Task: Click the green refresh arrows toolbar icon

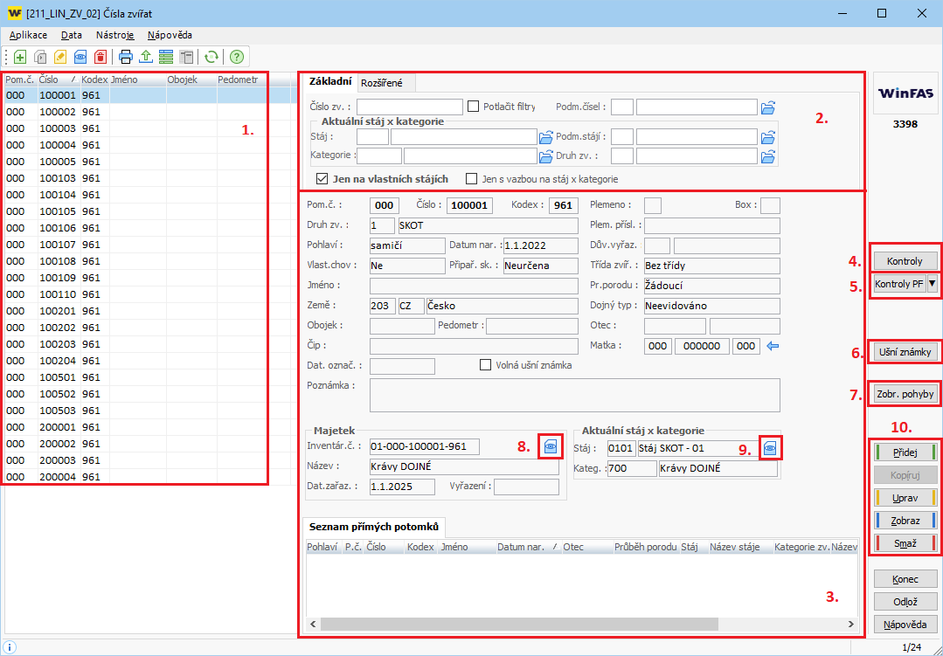Action: click(211, 57)
